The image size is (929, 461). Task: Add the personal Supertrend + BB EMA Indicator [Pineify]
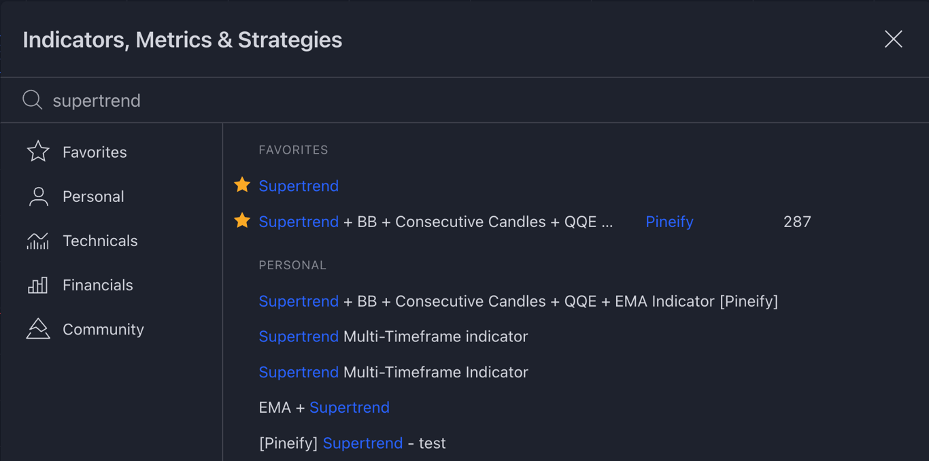(518, 301)
